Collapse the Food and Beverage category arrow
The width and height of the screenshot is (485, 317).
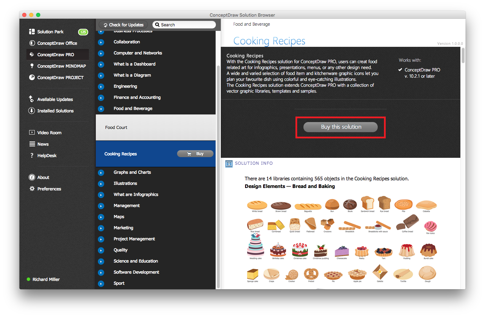point(101,109)
